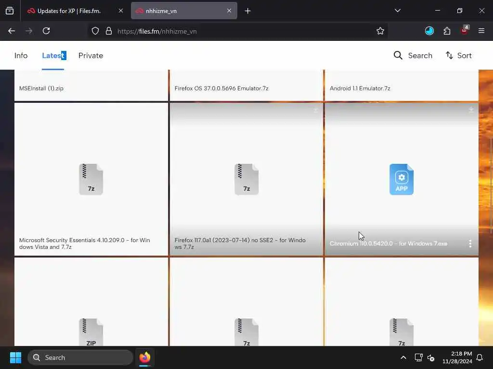
Task: Open Firefox OS 37.0.0.5696 Emulator.7z file
Action: [x=221, y=88]
